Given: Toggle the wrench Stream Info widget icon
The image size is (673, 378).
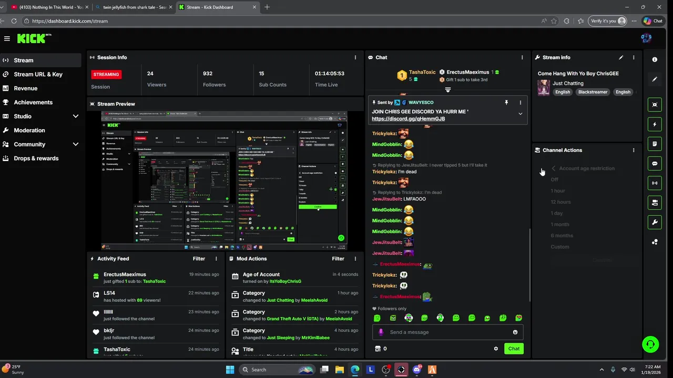Looking at the screenshot, I should [x=655, y=222].
